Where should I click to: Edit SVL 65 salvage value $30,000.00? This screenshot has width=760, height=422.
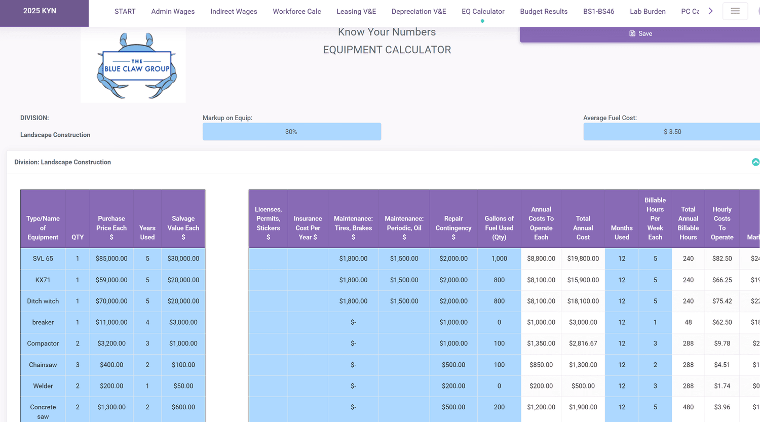coord(183,259)
